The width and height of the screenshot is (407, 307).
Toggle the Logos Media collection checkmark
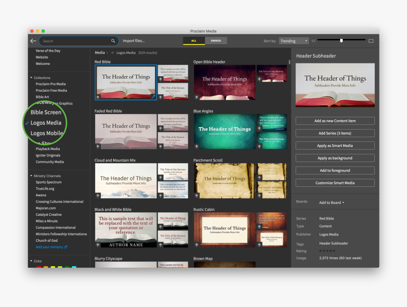(27, 123)
